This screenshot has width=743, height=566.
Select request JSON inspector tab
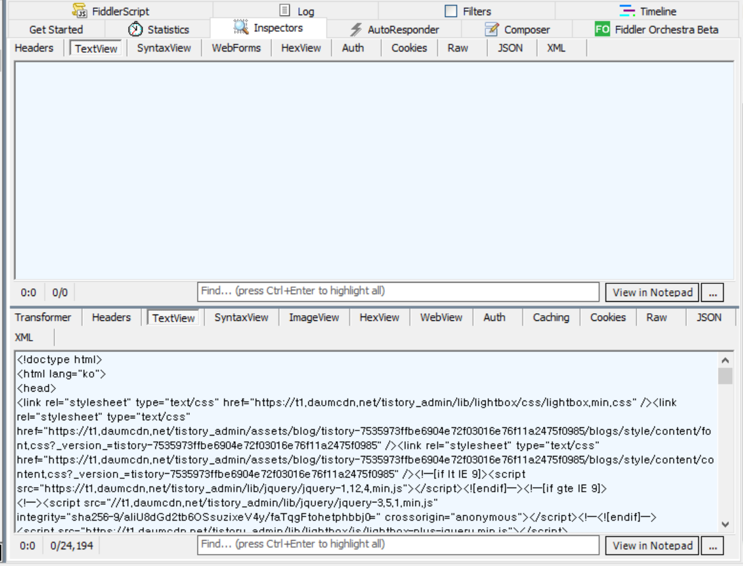pos(510,48)
